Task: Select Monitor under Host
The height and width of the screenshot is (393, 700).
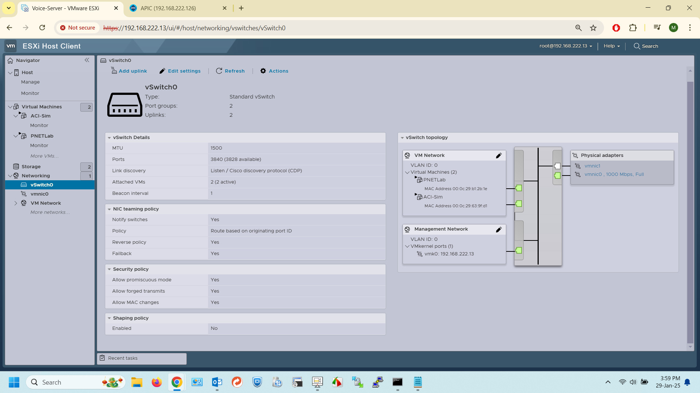Action: click(30, 93)
